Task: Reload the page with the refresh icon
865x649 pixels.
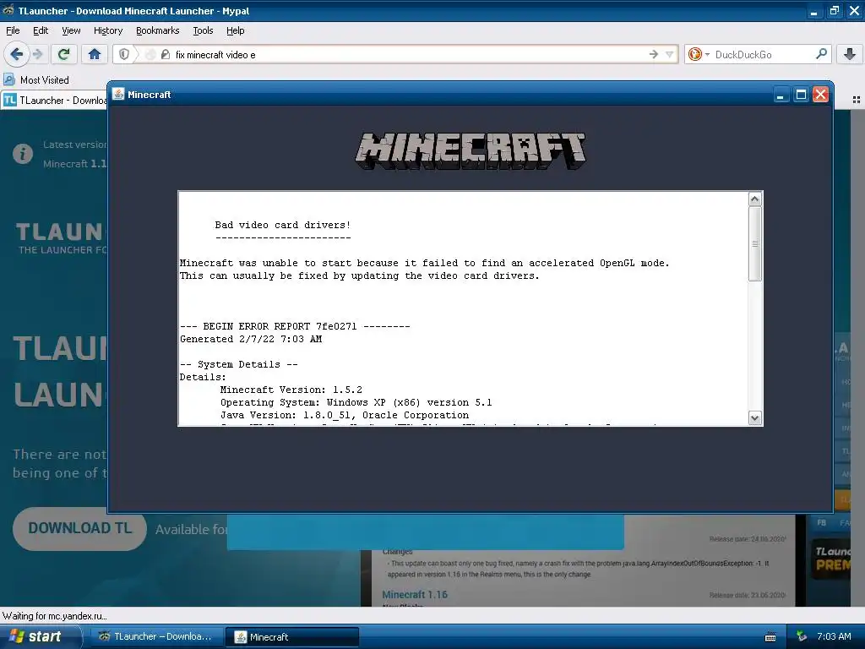Action: [63, 54]
